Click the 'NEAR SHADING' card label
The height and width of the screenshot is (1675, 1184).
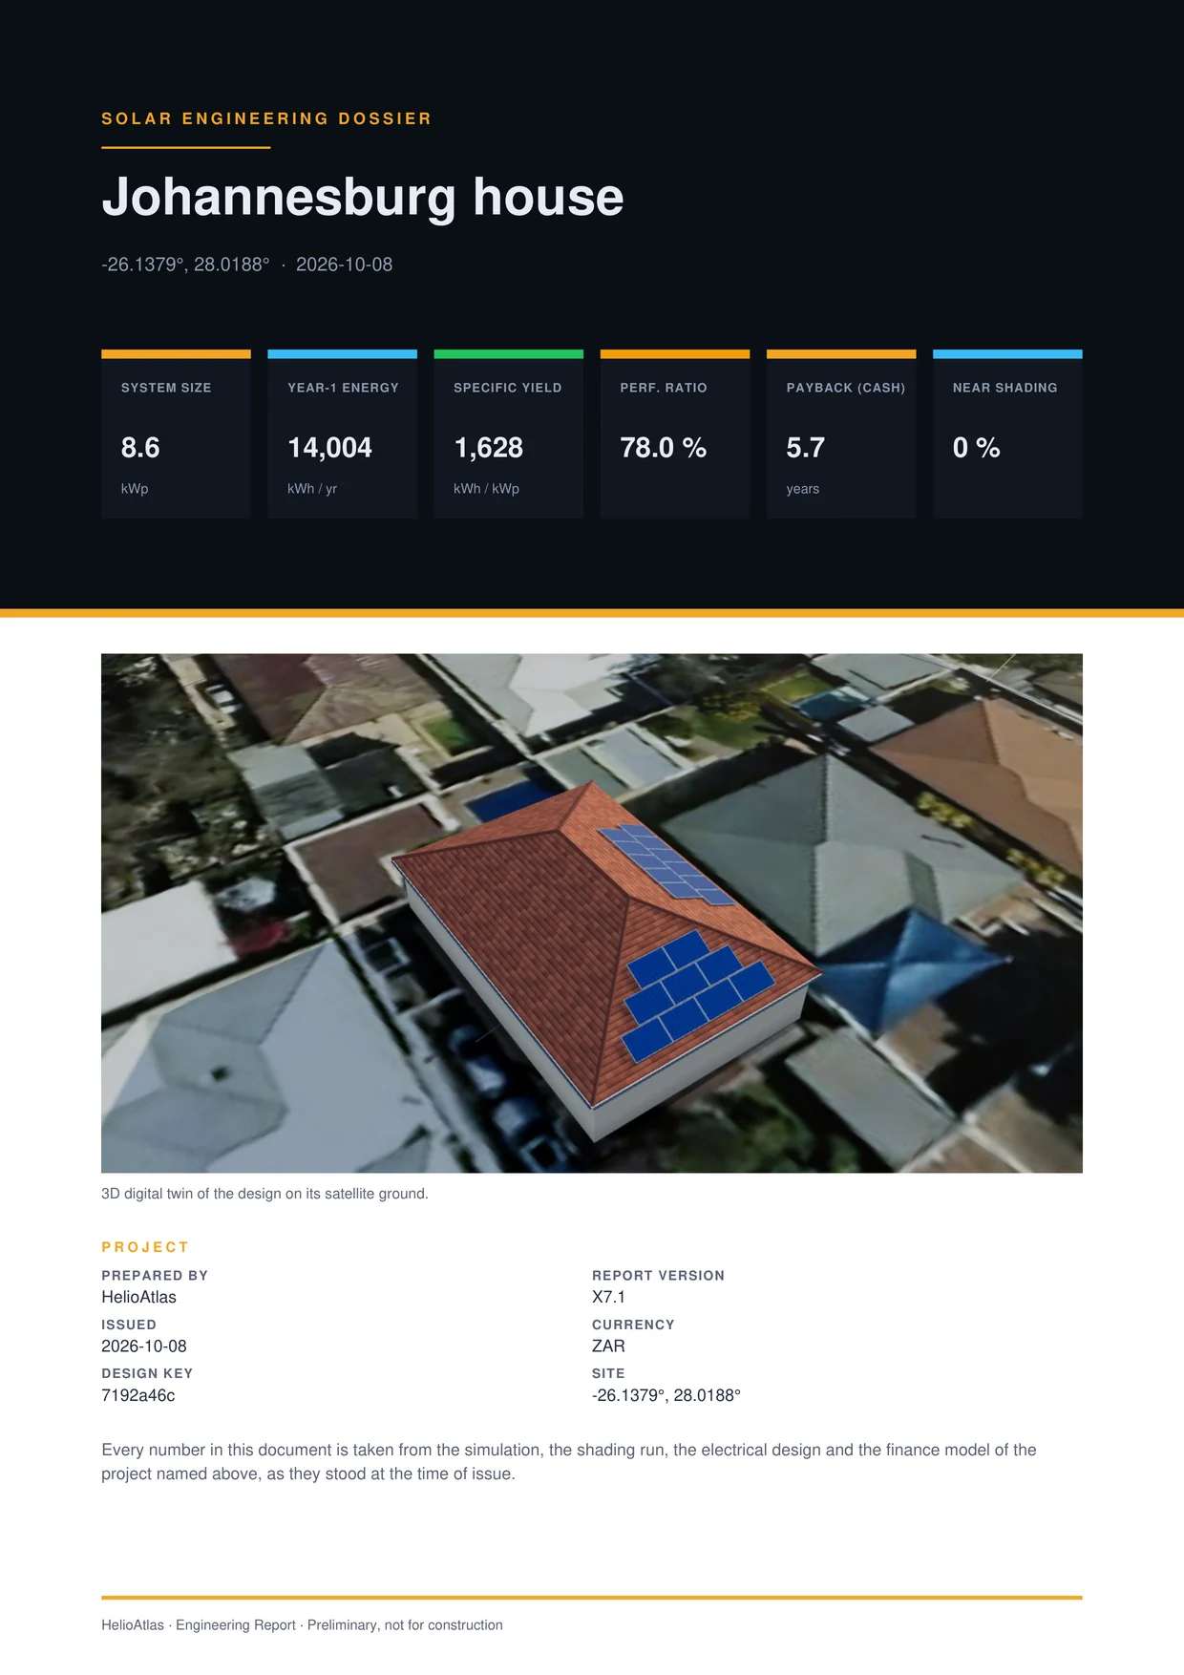point(1005,388)
